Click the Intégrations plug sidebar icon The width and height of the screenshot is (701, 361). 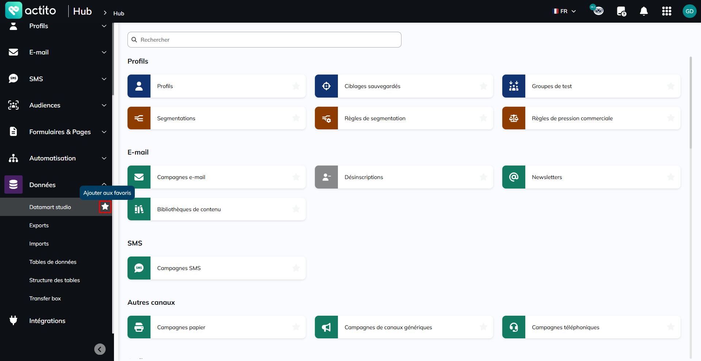14,320
